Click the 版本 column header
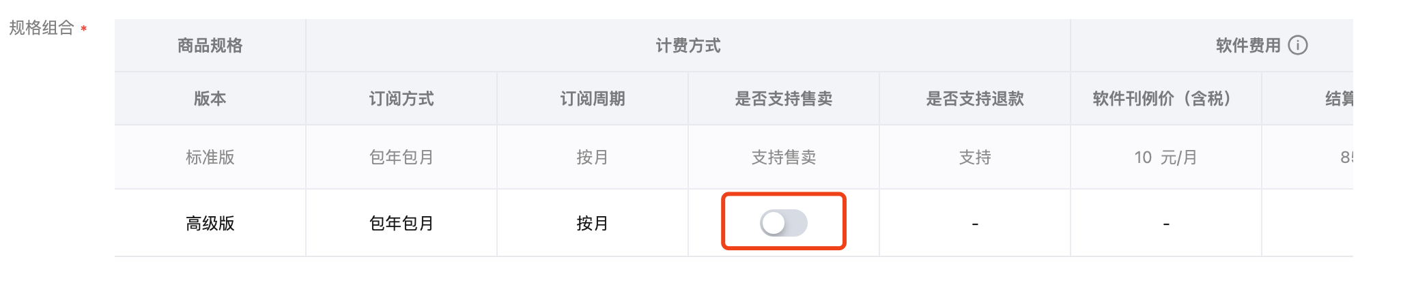 (210, 99)
